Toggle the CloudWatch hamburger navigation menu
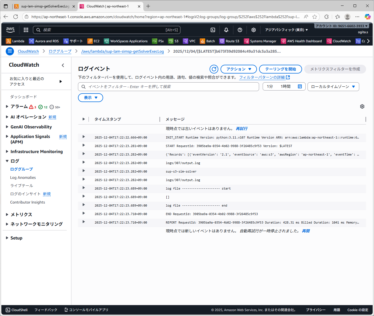 point(10,51)
